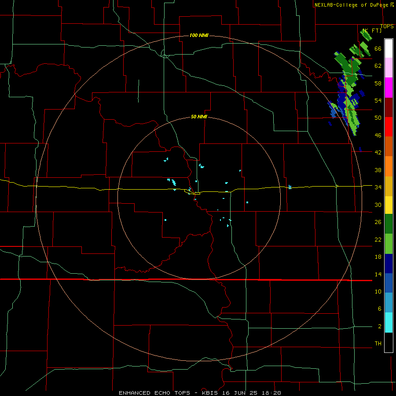Image resolution: width=396 pixels, height=396 pixels.
Task: Click the bright red 50 kft legend swatch
Action: click(389, 127)
